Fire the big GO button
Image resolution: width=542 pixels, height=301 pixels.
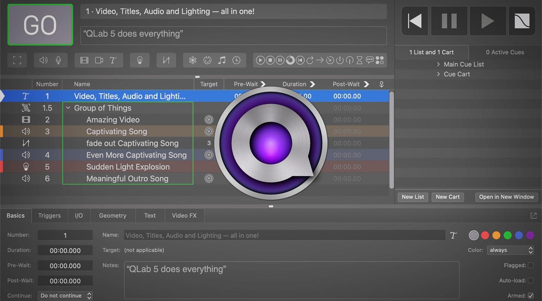[x=40, y=25]
